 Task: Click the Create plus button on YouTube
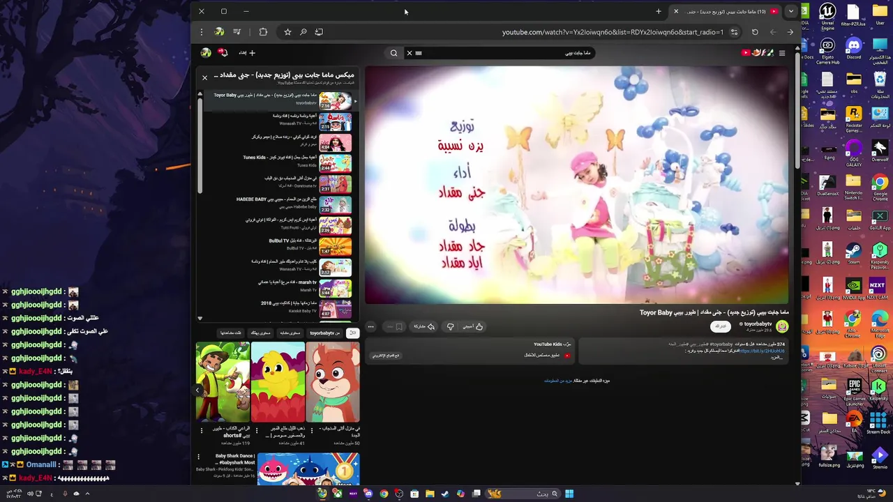[247, 52]
